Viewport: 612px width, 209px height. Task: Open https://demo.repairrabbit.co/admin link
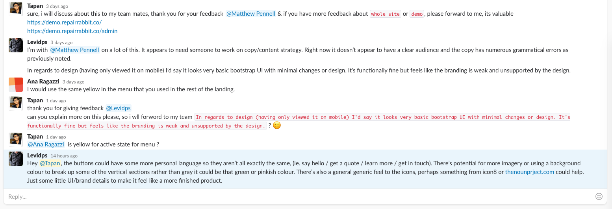coord(72,31)
